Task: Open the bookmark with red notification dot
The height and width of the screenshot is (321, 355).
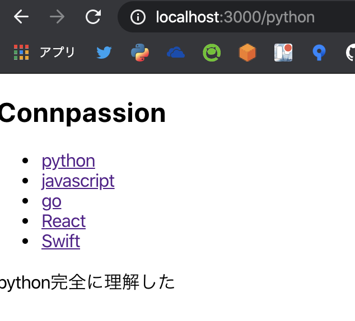Action: coord(283,53)
